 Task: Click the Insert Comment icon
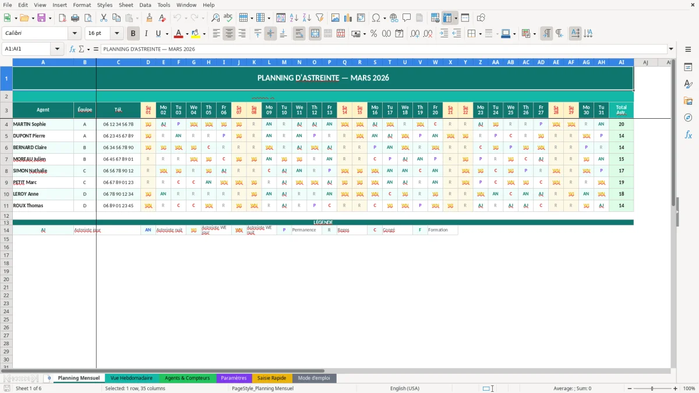tap(407, 18)
